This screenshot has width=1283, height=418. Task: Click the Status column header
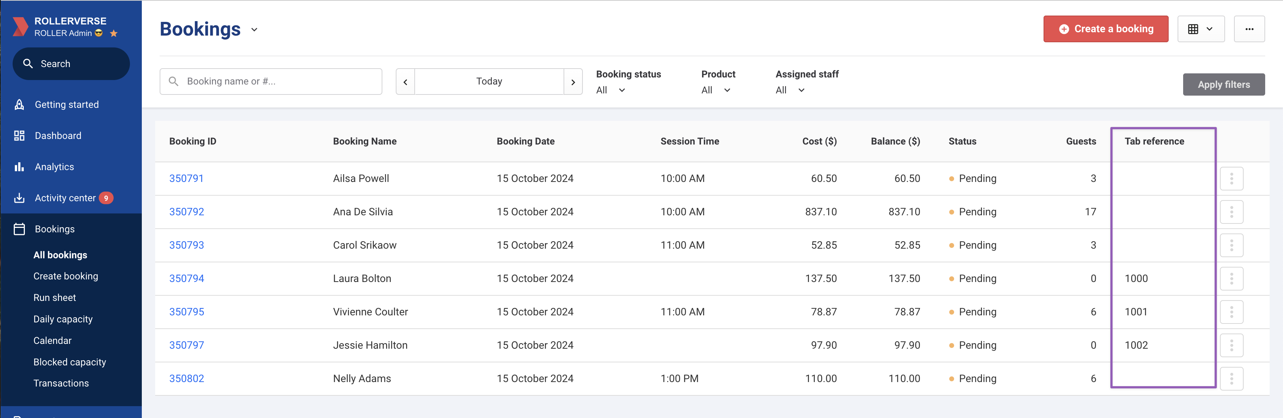tap(962, 141)
